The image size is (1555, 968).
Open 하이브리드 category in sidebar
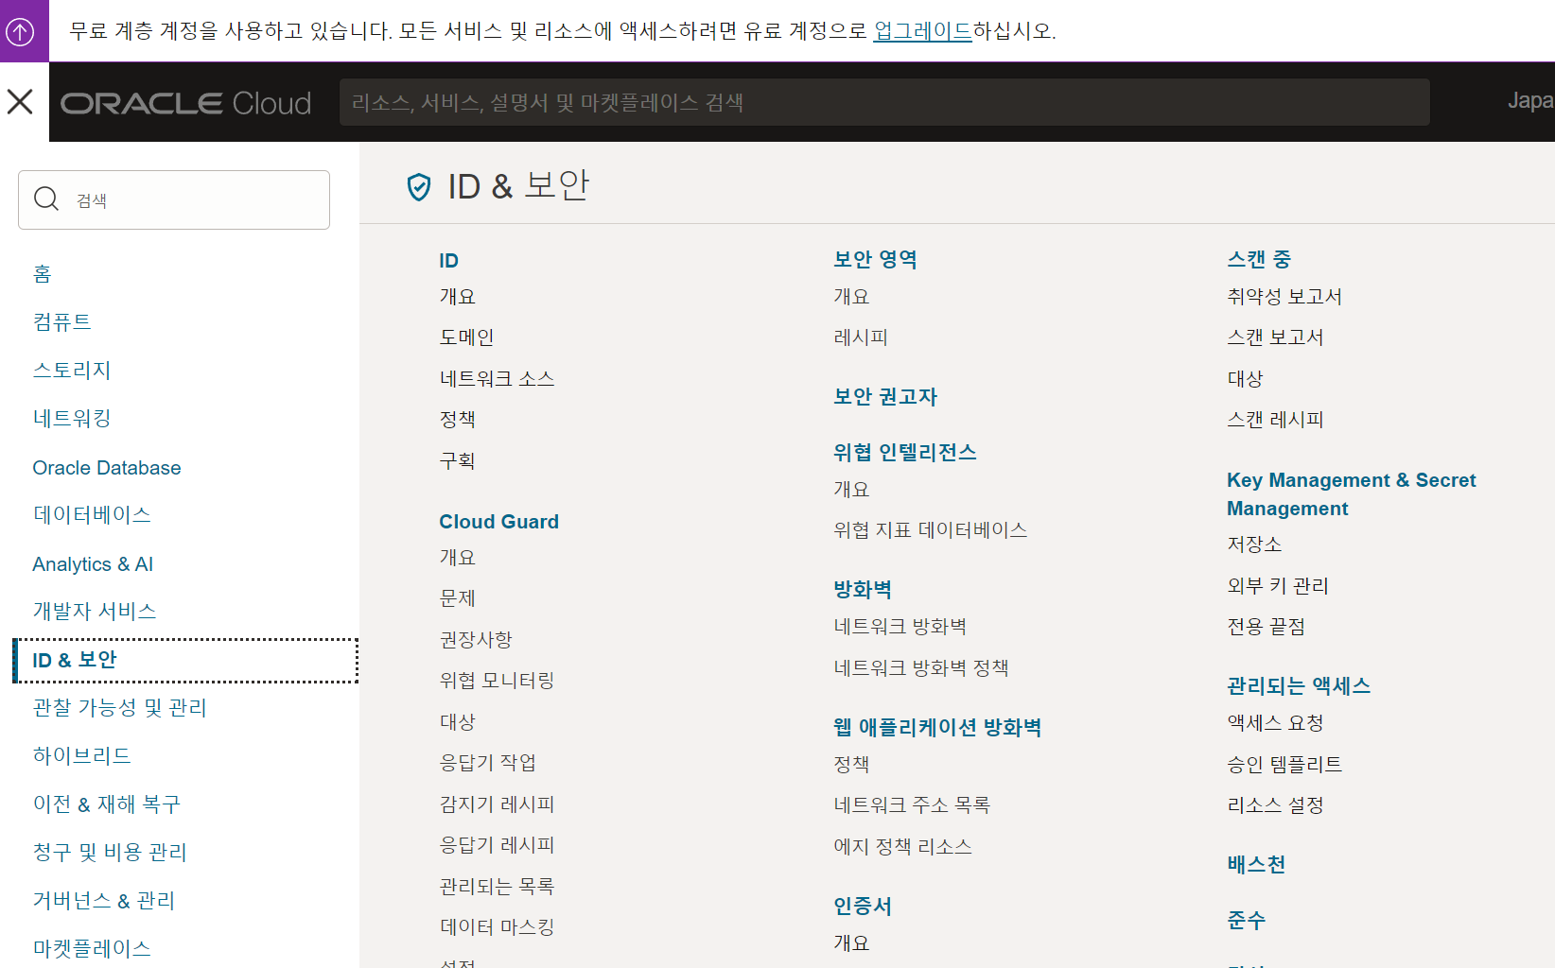[x=82, y=756]
